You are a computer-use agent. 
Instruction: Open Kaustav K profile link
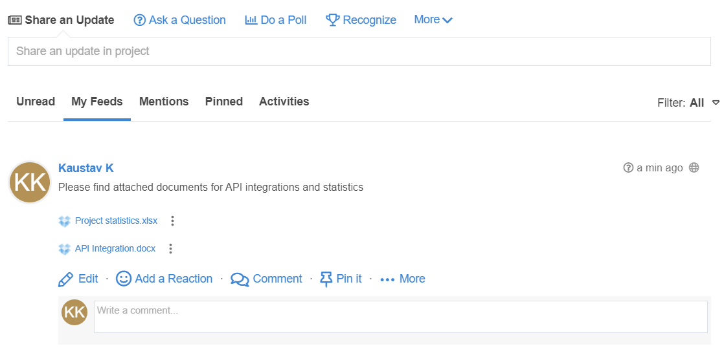86,168
